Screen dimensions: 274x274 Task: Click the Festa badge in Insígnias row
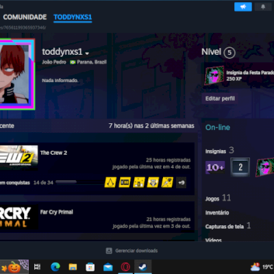pyautogui.click(x=265, y=167)
